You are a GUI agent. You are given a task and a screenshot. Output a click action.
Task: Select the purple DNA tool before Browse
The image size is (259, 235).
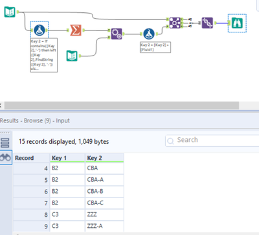tap(207, 23)
